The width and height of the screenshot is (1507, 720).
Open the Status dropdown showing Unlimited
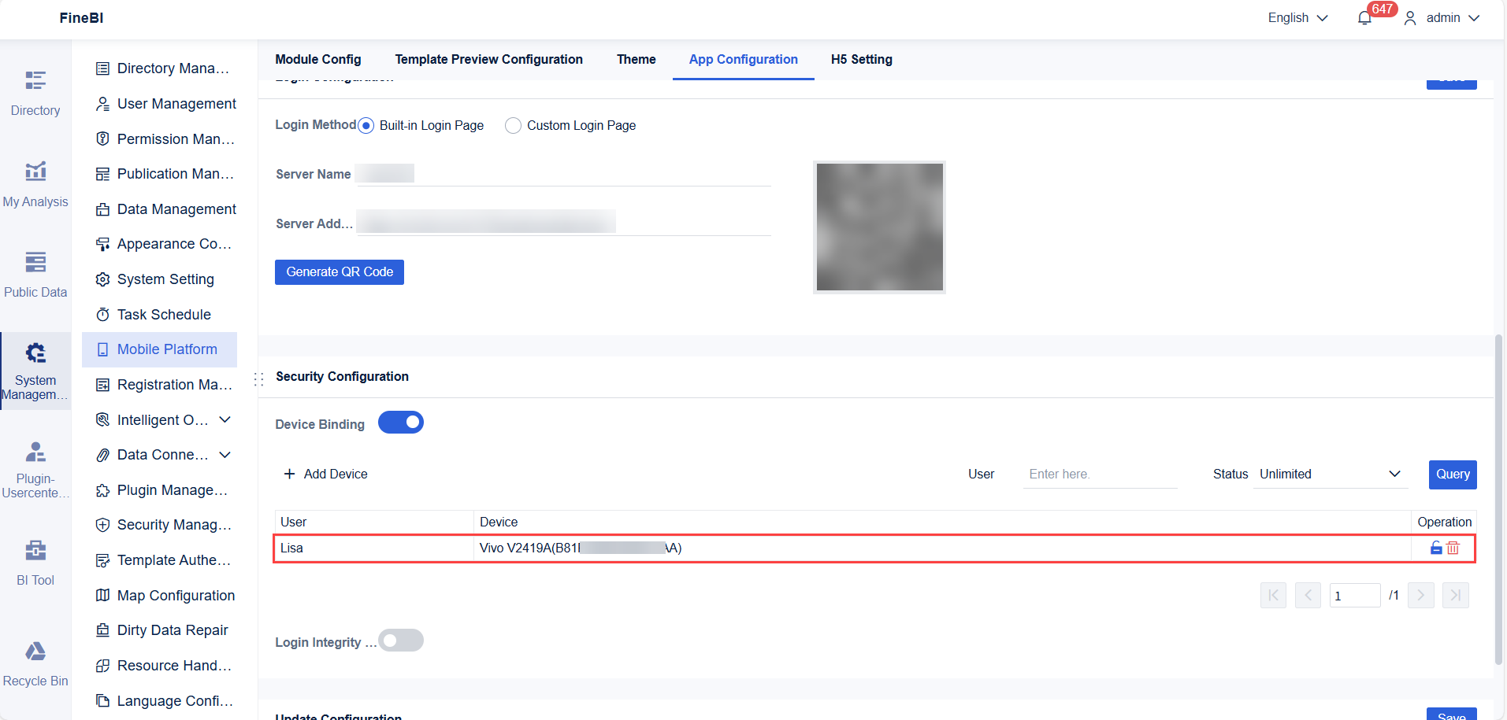[1330, 474]
